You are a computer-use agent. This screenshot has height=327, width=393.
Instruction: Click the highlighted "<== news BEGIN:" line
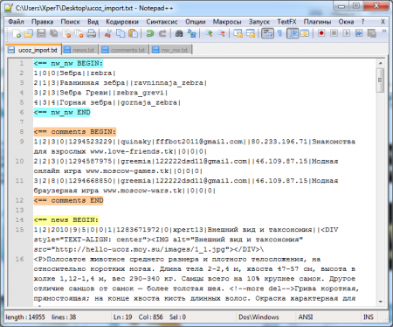66,219
